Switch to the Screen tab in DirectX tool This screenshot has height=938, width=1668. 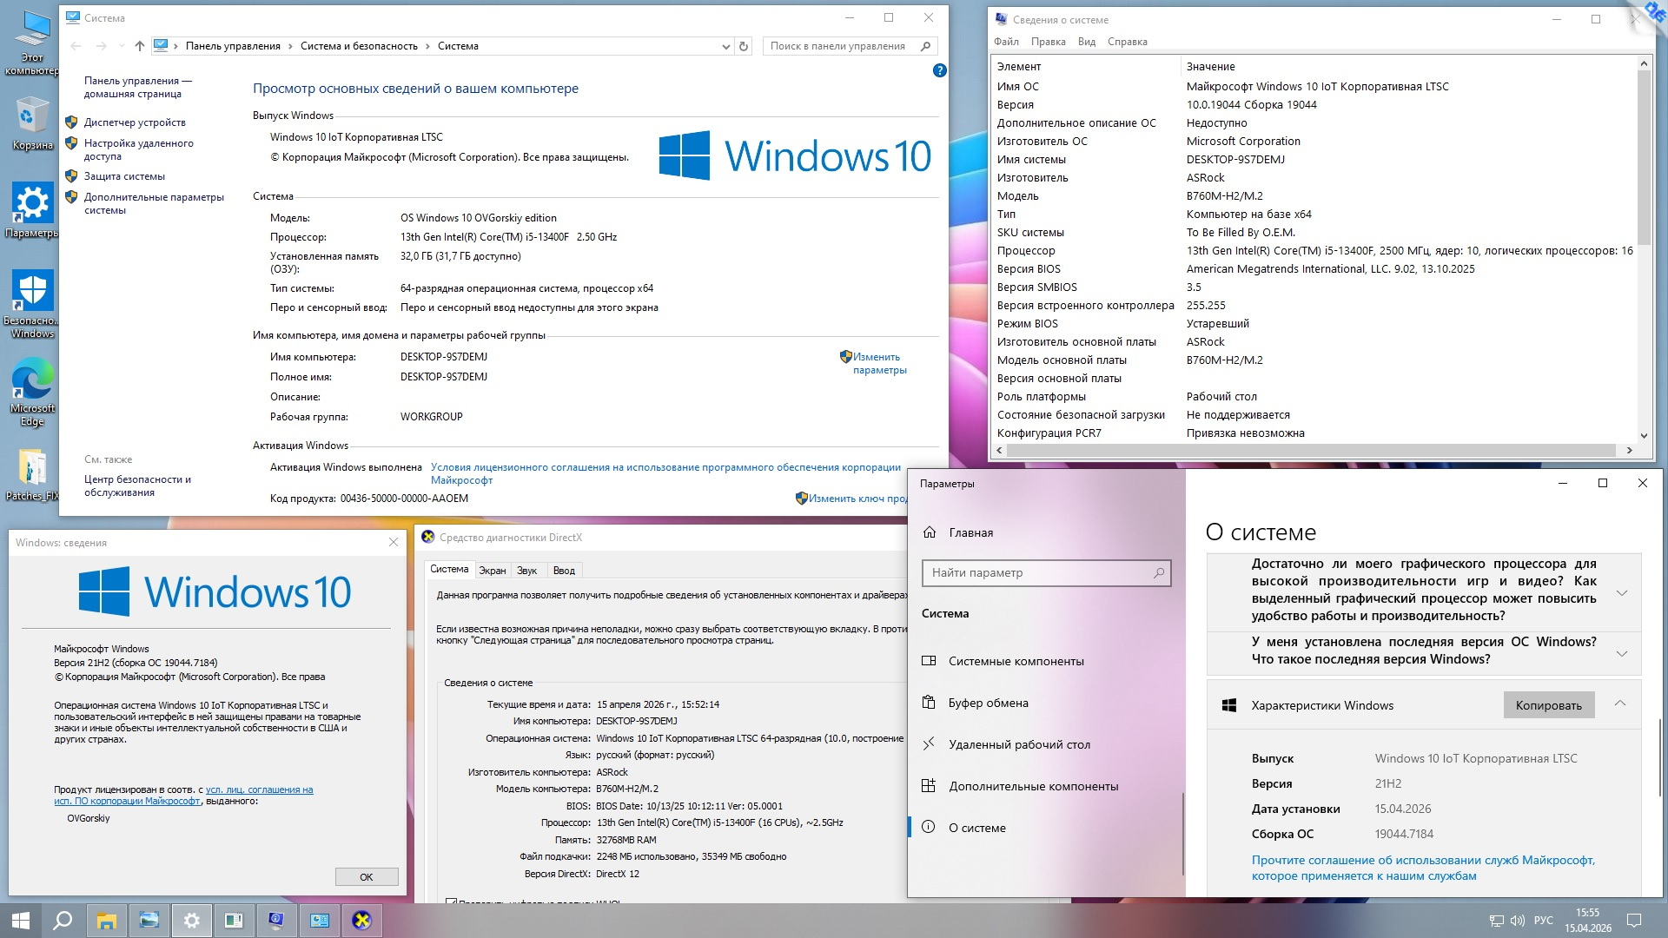click(492, 571)
